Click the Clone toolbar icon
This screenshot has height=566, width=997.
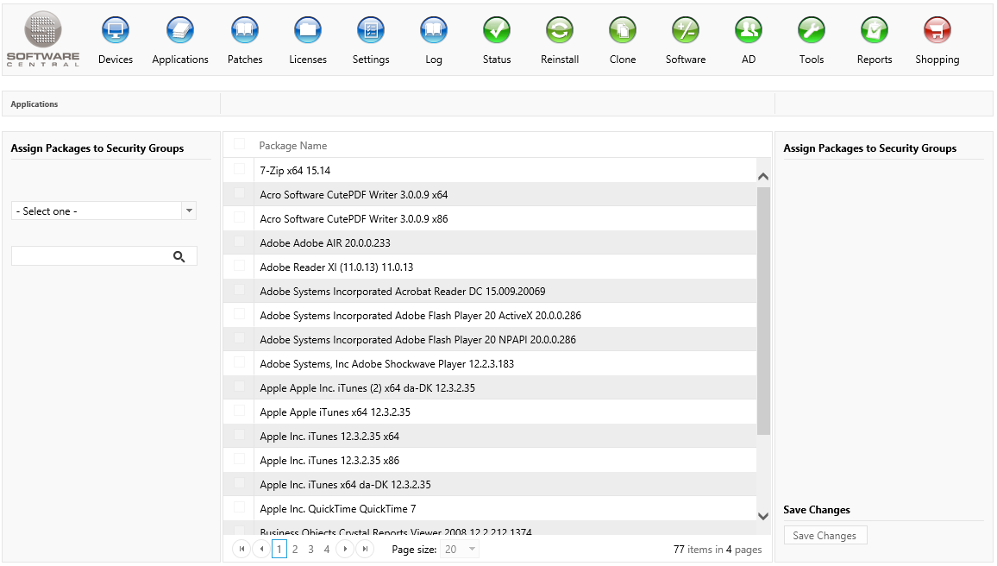point(623,31)
